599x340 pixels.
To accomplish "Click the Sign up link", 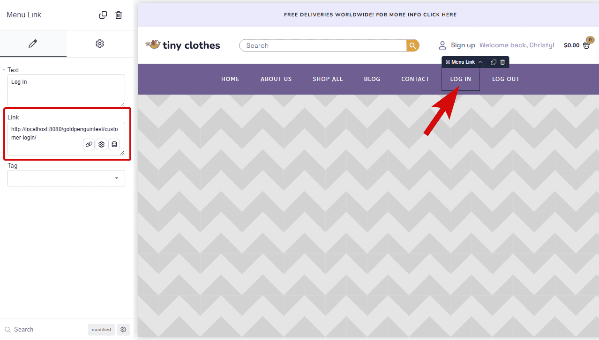I will tap(463, 45).
